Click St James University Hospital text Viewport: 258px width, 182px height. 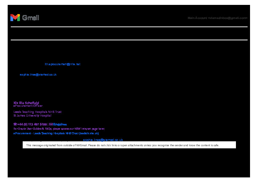(32, 116)
